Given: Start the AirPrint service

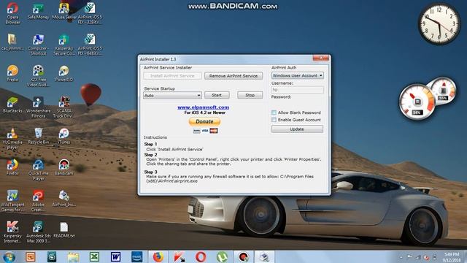Looking at the screenshot, I should [217, 95].
